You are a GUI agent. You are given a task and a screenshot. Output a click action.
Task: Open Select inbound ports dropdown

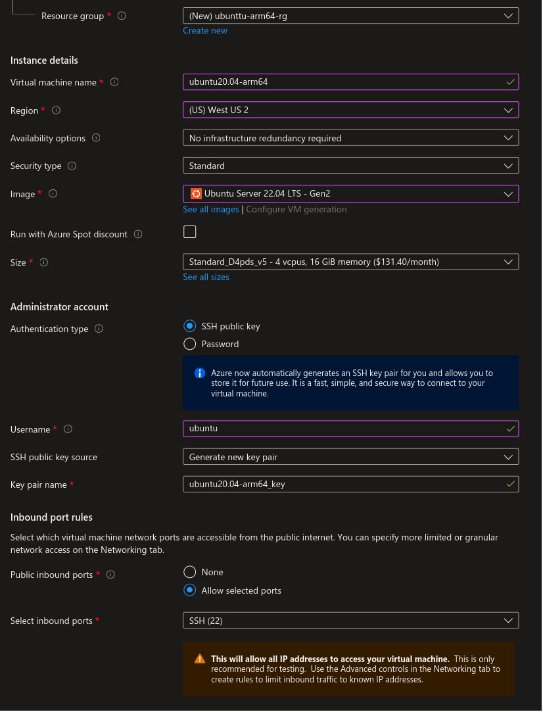point(350,621)
